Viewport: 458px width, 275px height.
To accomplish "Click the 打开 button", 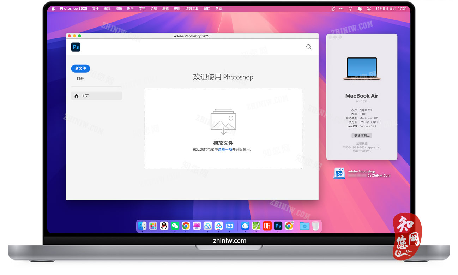I will tap(80, 78).
